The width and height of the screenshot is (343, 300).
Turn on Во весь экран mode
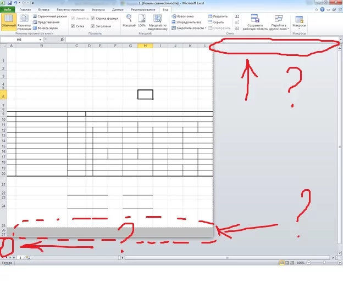[45, 28]
